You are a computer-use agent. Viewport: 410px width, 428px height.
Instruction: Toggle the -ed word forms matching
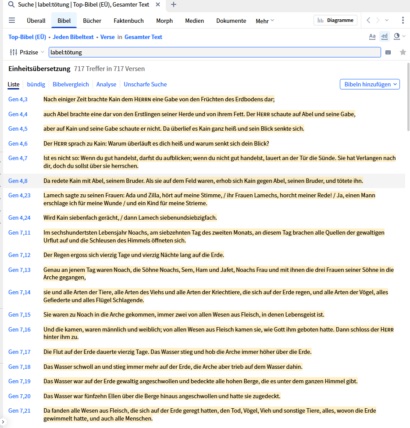(x=384, y=36)
